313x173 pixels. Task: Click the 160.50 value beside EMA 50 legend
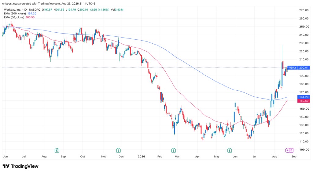pyautogui.click(x=30, y=17)
